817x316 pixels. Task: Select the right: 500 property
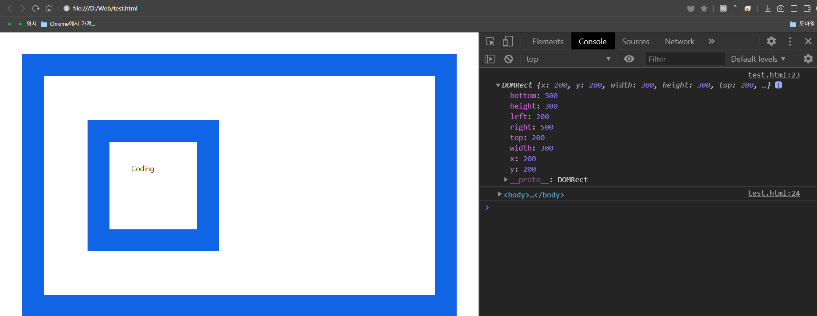(x=532, y=127)
